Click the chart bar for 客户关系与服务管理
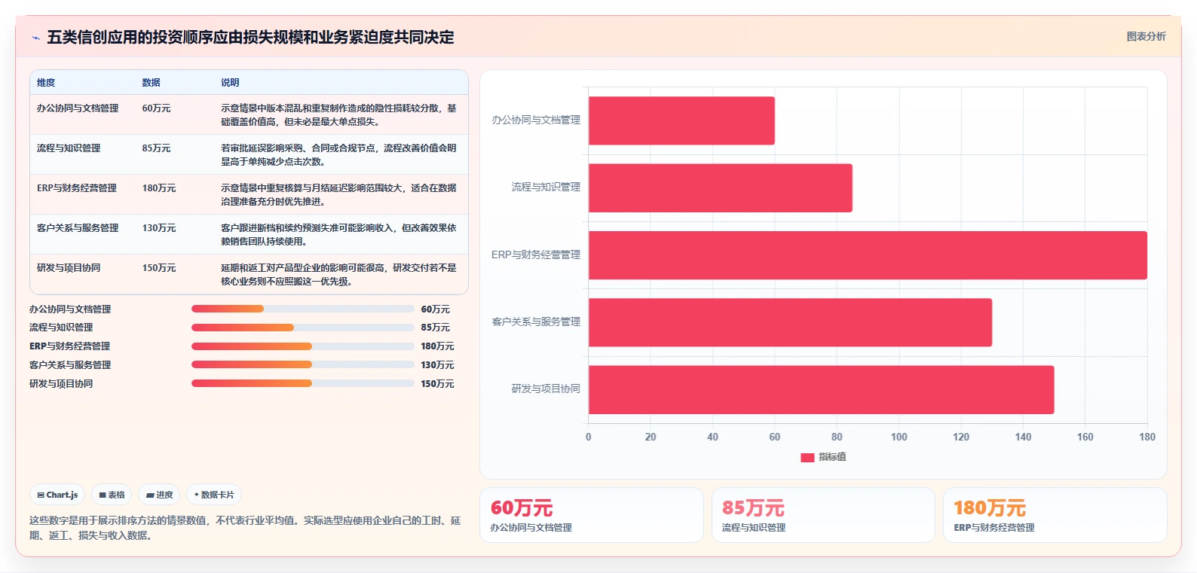The height and width of the screenshot is (573, 1197). 790,322
